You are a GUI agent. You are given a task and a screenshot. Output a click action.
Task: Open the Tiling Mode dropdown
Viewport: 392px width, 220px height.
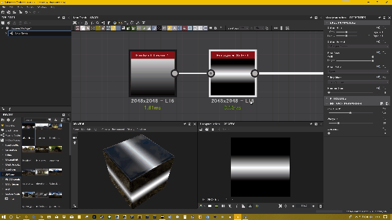(x=358, y=82)
